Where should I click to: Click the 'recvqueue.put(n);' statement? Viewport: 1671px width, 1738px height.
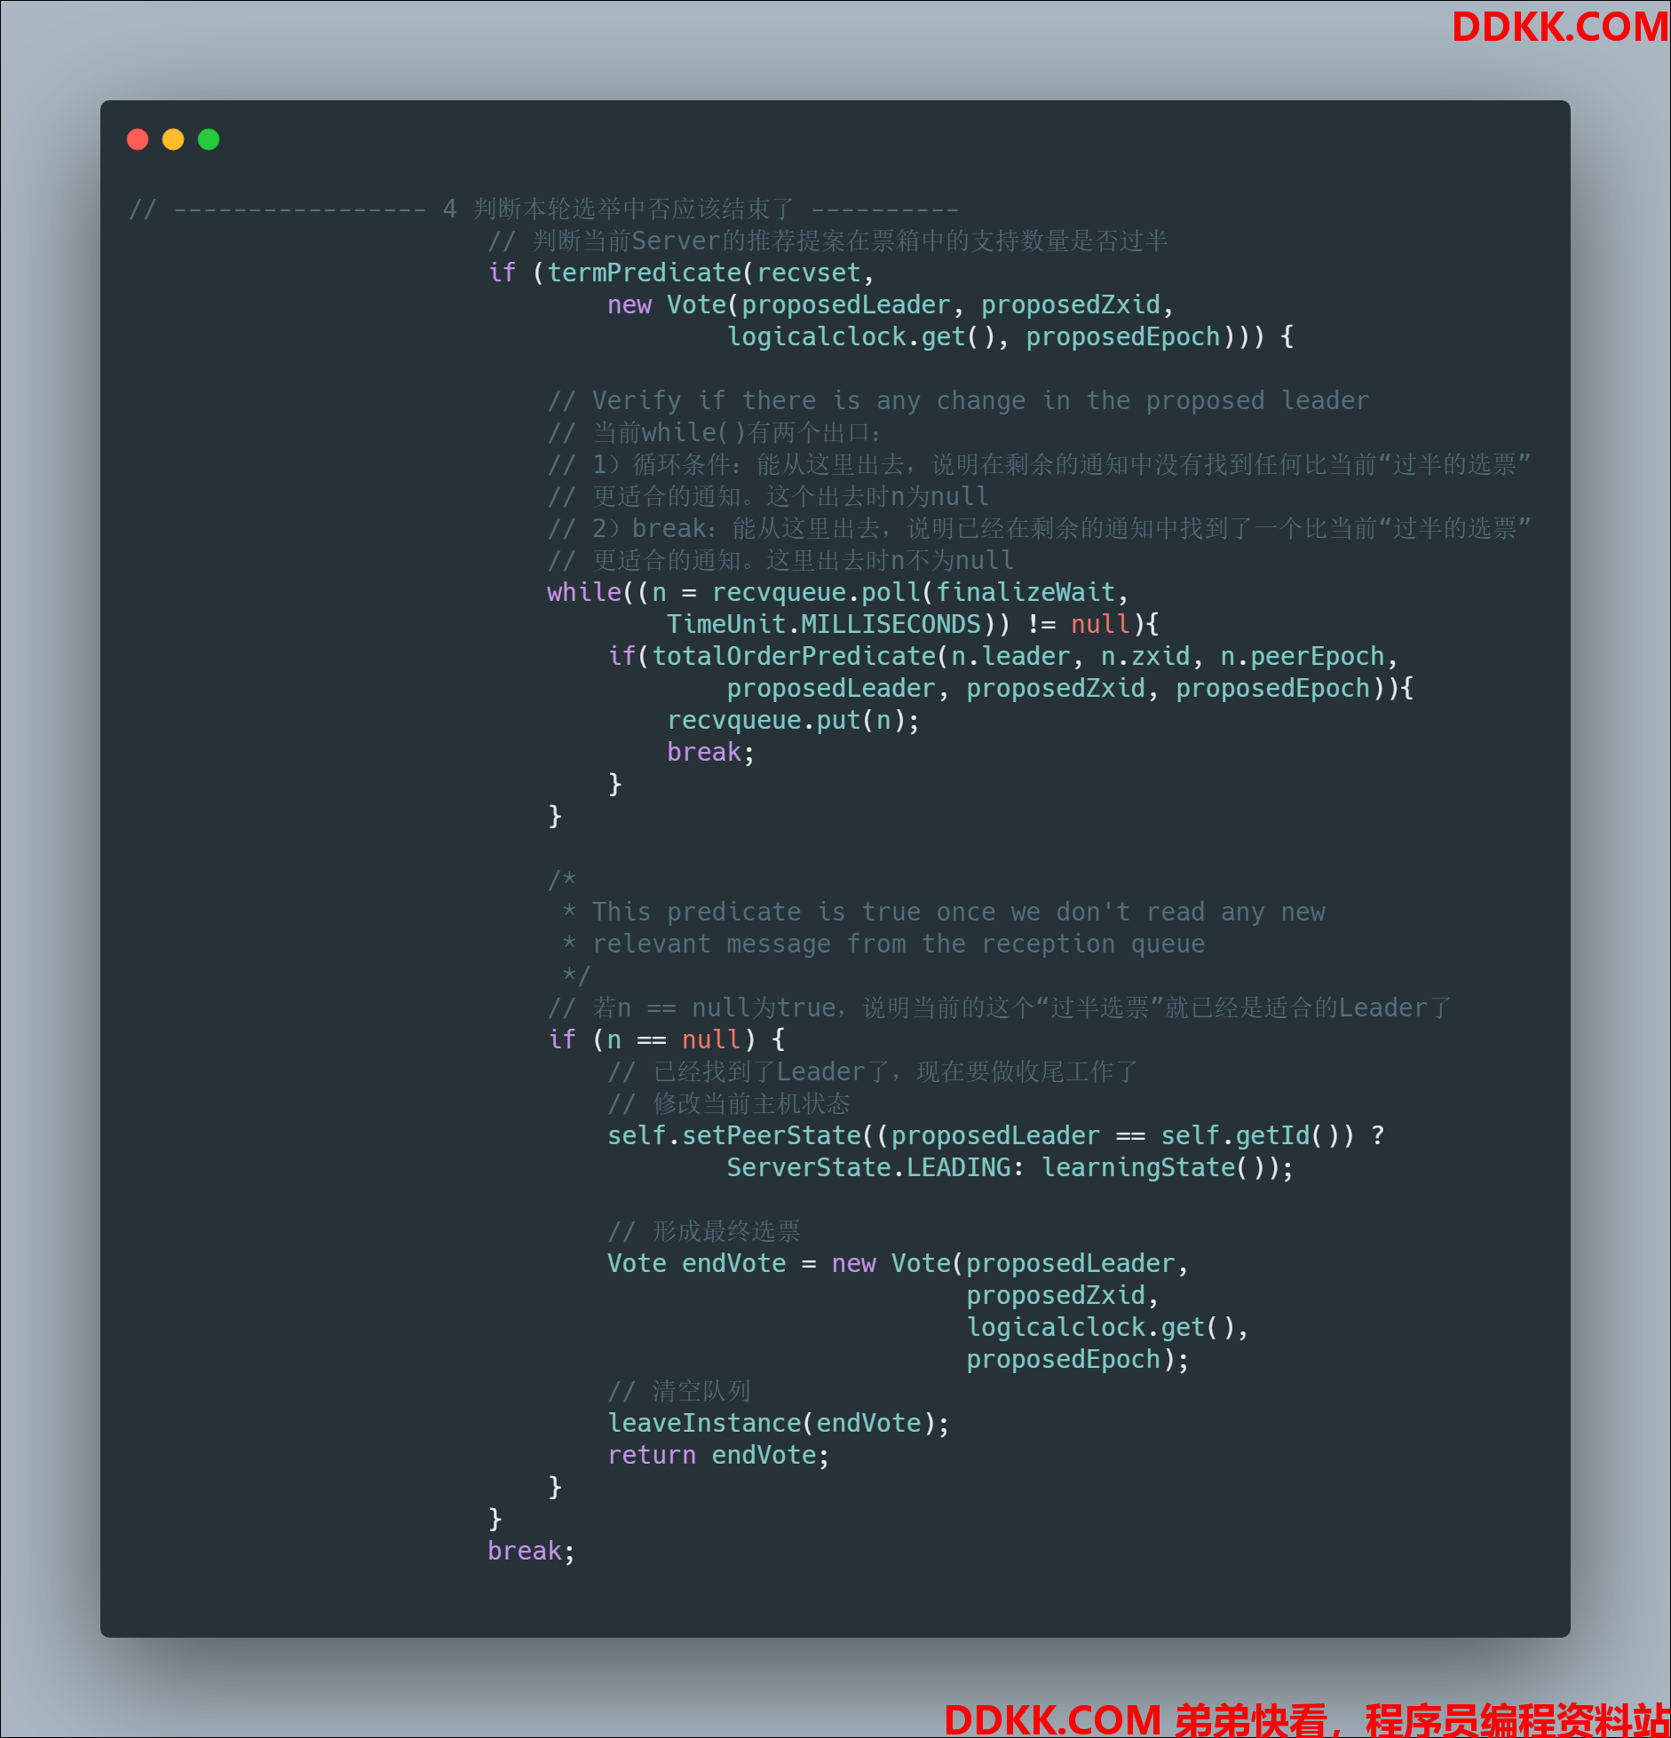click(x=793, y=720)
